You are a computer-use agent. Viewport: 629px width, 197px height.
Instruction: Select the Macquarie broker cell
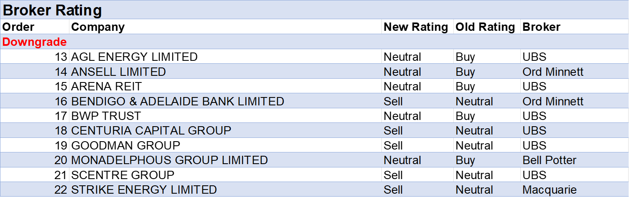[x=550, y=190]
